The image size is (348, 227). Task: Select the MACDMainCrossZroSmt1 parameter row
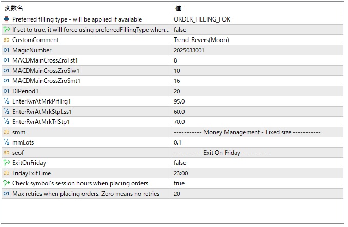(46, 81)
